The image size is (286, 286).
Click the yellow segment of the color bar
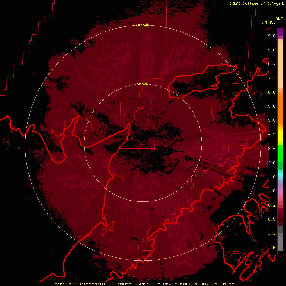click(x=281, y=136)
